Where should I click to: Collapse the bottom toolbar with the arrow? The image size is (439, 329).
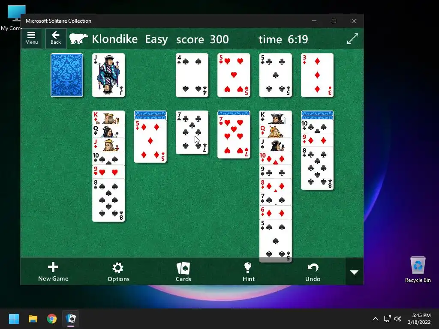tap(355, 272)
